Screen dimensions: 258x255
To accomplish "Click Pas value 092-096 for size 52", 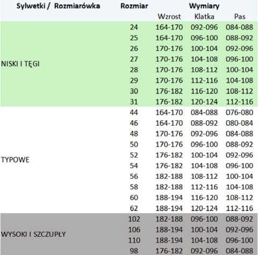I will 240,155.
